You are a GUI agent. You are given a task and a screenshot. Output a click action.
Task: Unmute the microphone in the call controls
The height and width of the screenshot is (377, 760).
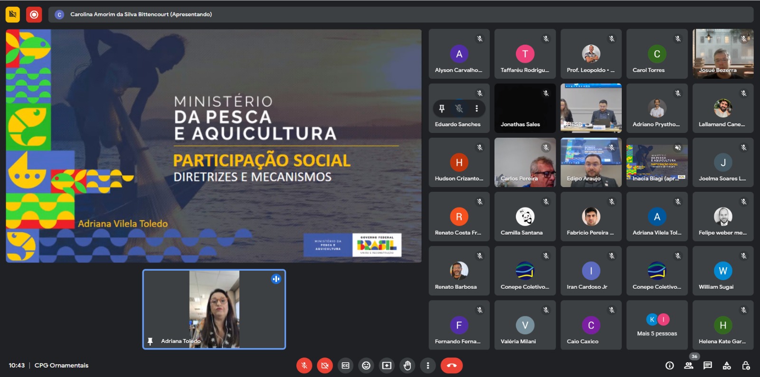coord(304,365)
